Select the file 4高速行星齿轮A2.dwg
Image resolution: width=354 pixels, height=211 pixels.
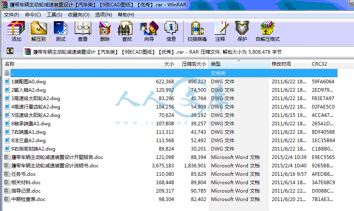36,107
